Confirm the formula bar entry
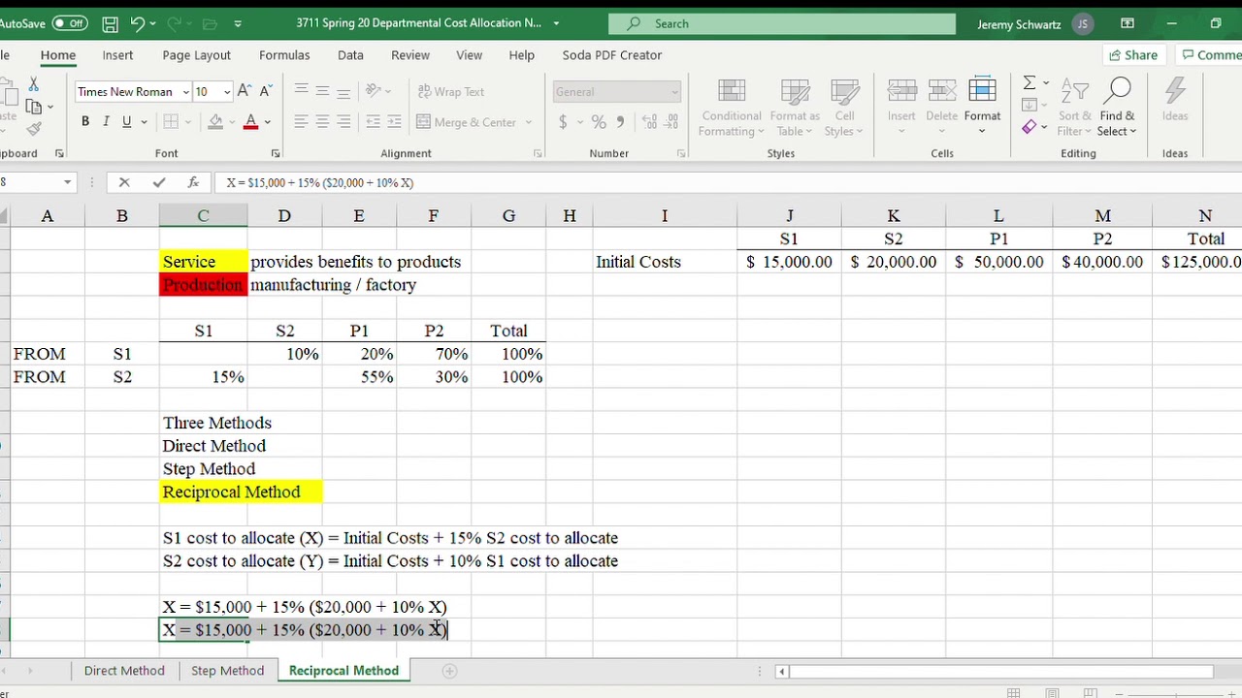 [x=159, y=182]
